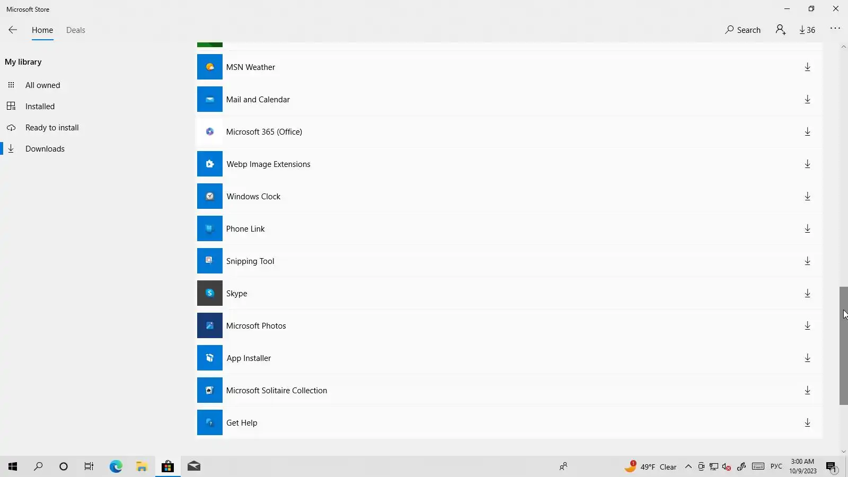Screen dimensions: 848x477
Task: Click the Windows Clock download arrow
Action: 807,197
